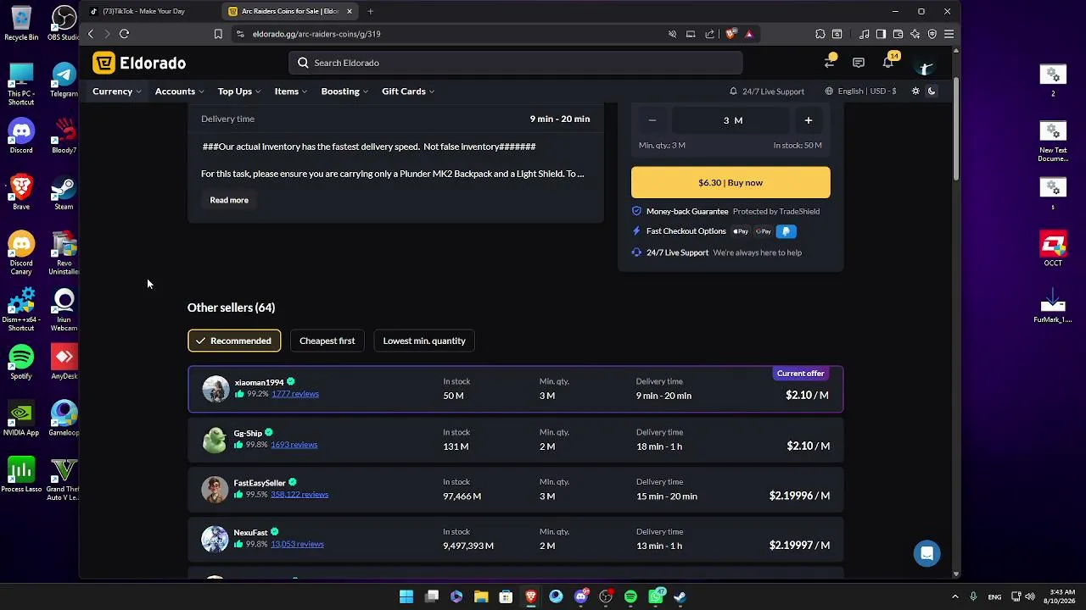Open Spotify desktop shortcut icon
The height and width of the screenshot is (610, 1086).
tap(21, 362)
